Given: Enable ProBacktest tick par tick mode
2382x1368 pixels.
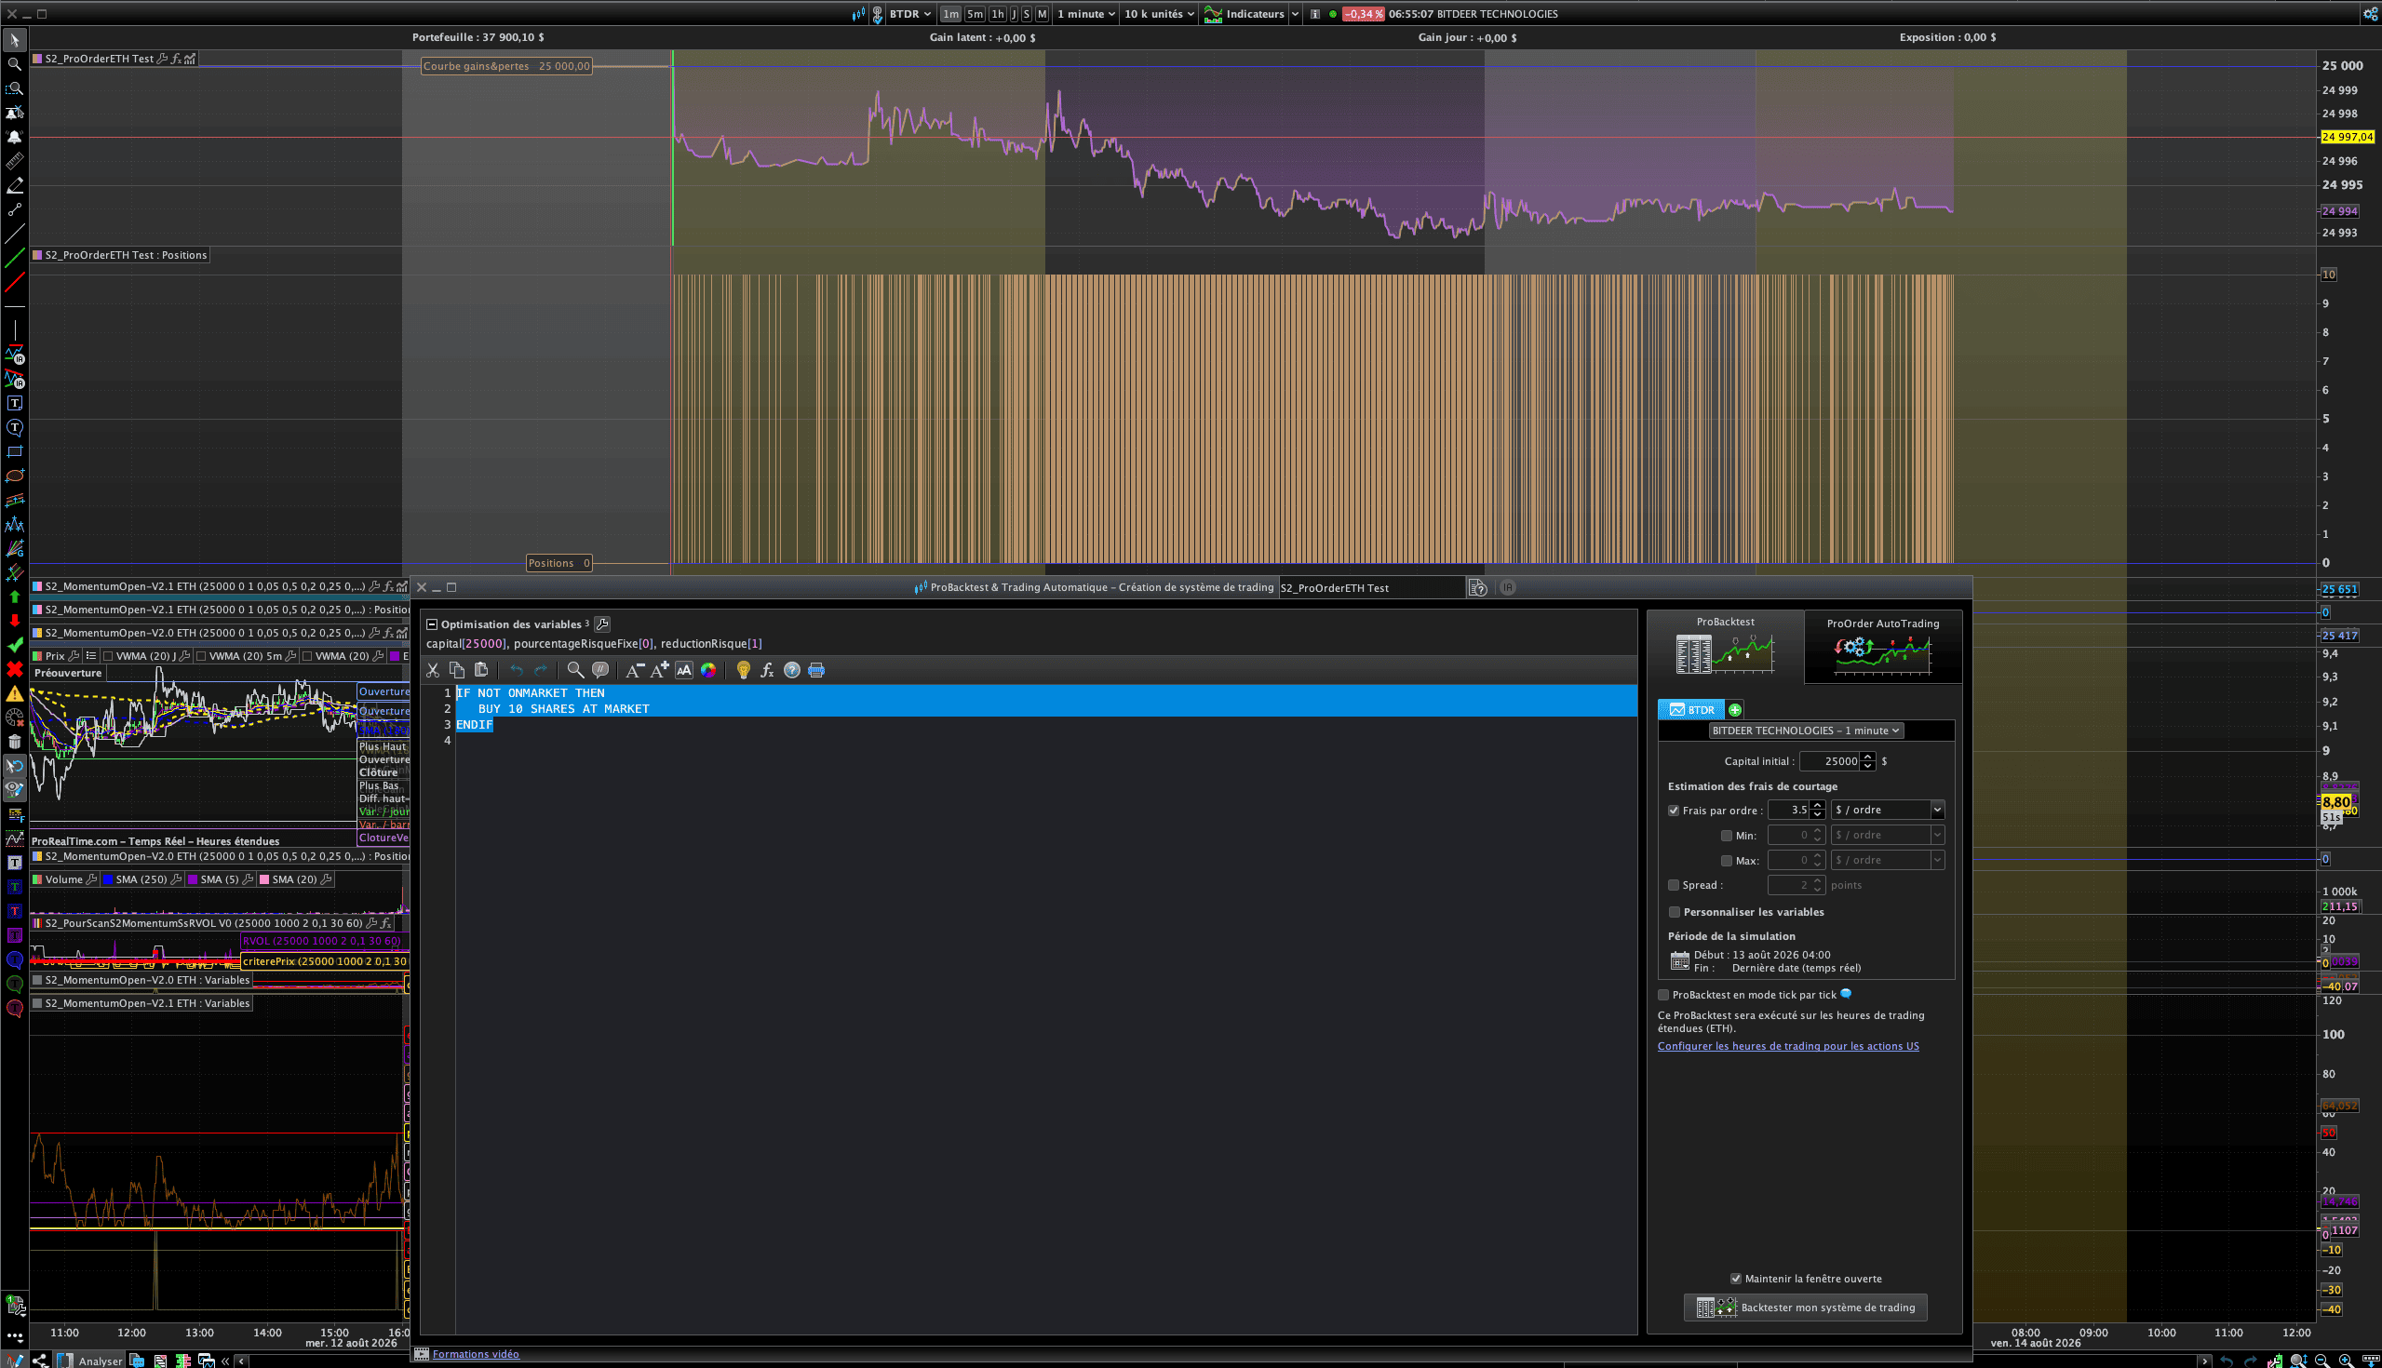Looking at the screenshot, I should pos(1663,995).
